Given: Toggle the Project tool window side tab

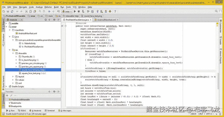Looking at the screenshot, I should coord(3,25).
